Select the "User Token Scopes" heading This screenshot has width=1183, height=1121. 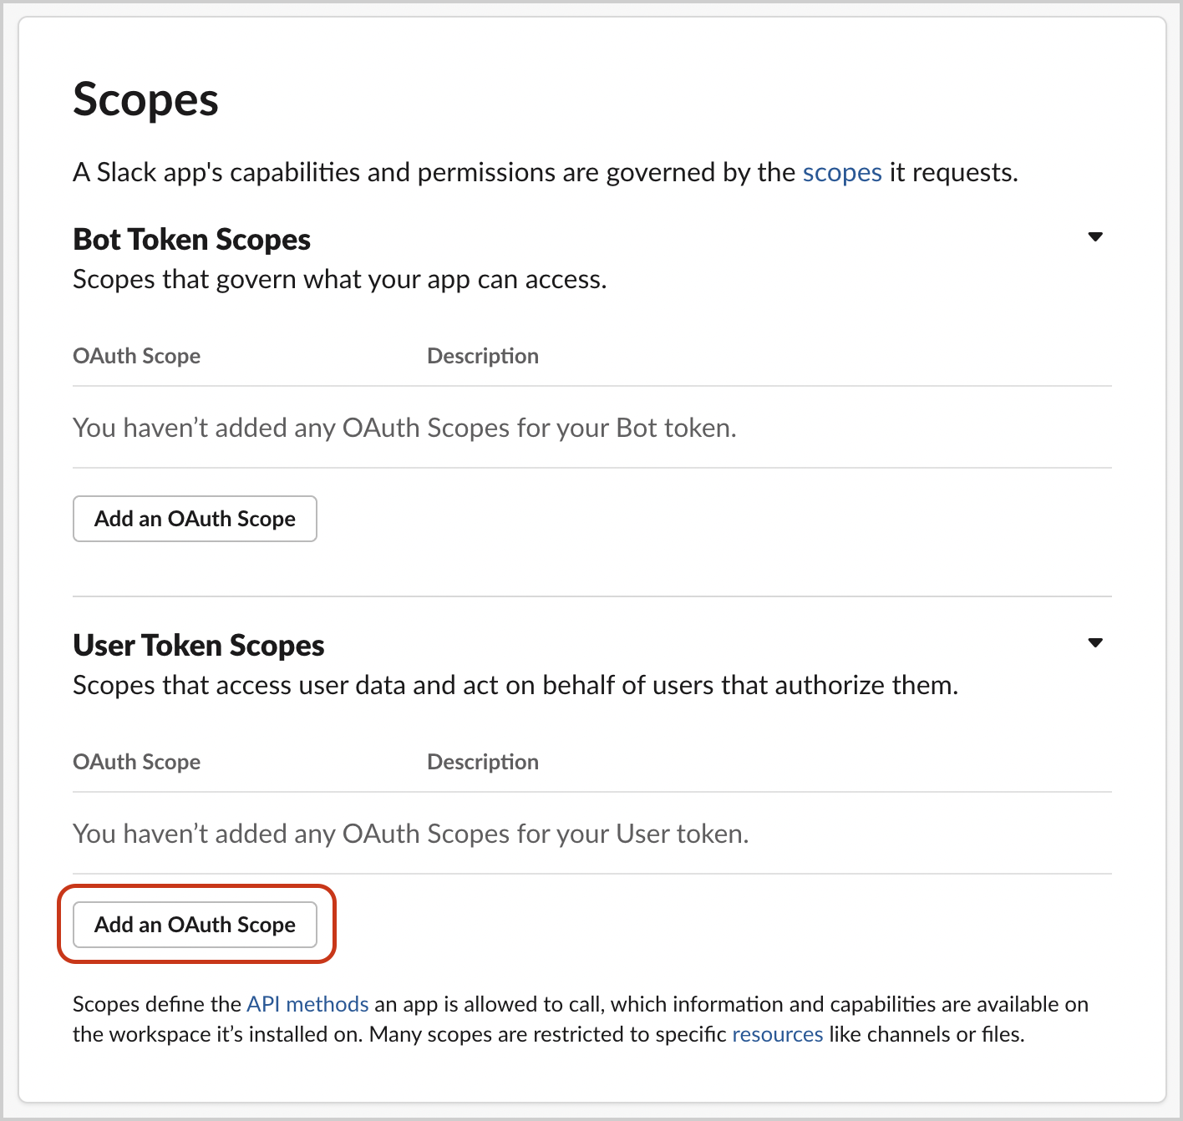(199, 646)
